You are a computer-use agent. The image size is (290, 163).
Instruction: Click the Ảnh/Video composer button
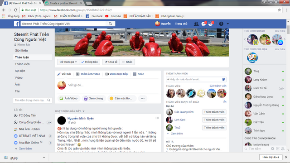pos(68,98)
